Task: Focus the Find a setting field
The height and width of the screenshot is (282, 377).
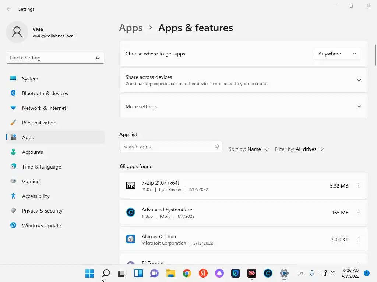Action: (x=55, y=58)
